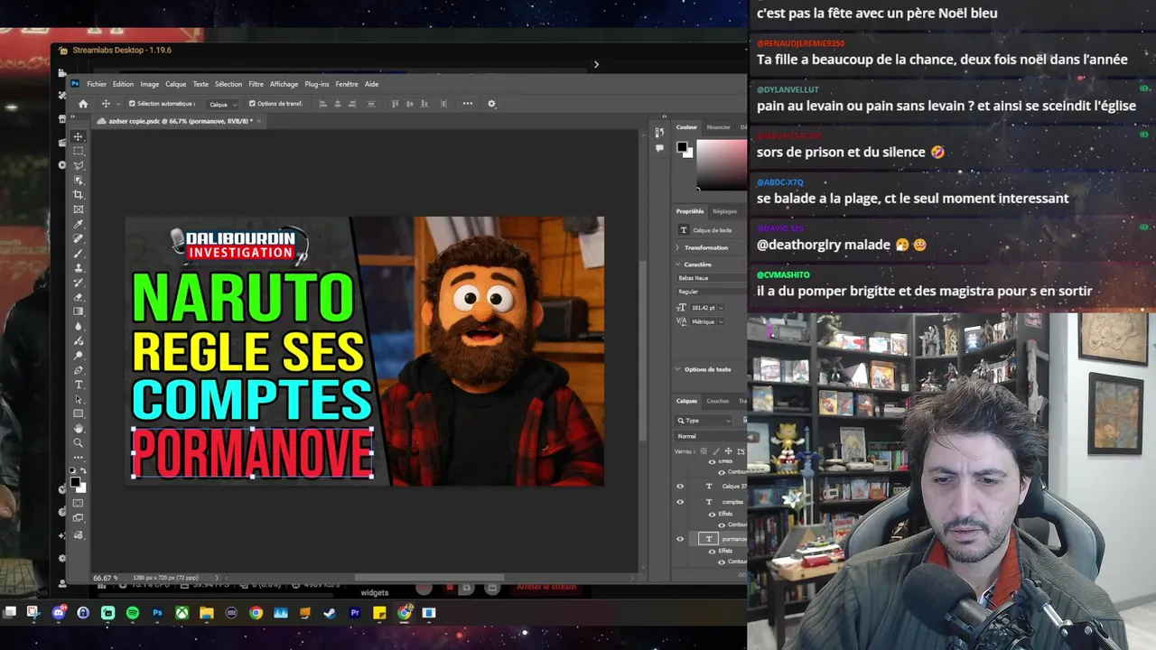The width and height of the screenshot is (1156, 650).
Task: Switch to the Couches tab
Action: (x=718, y=401)
